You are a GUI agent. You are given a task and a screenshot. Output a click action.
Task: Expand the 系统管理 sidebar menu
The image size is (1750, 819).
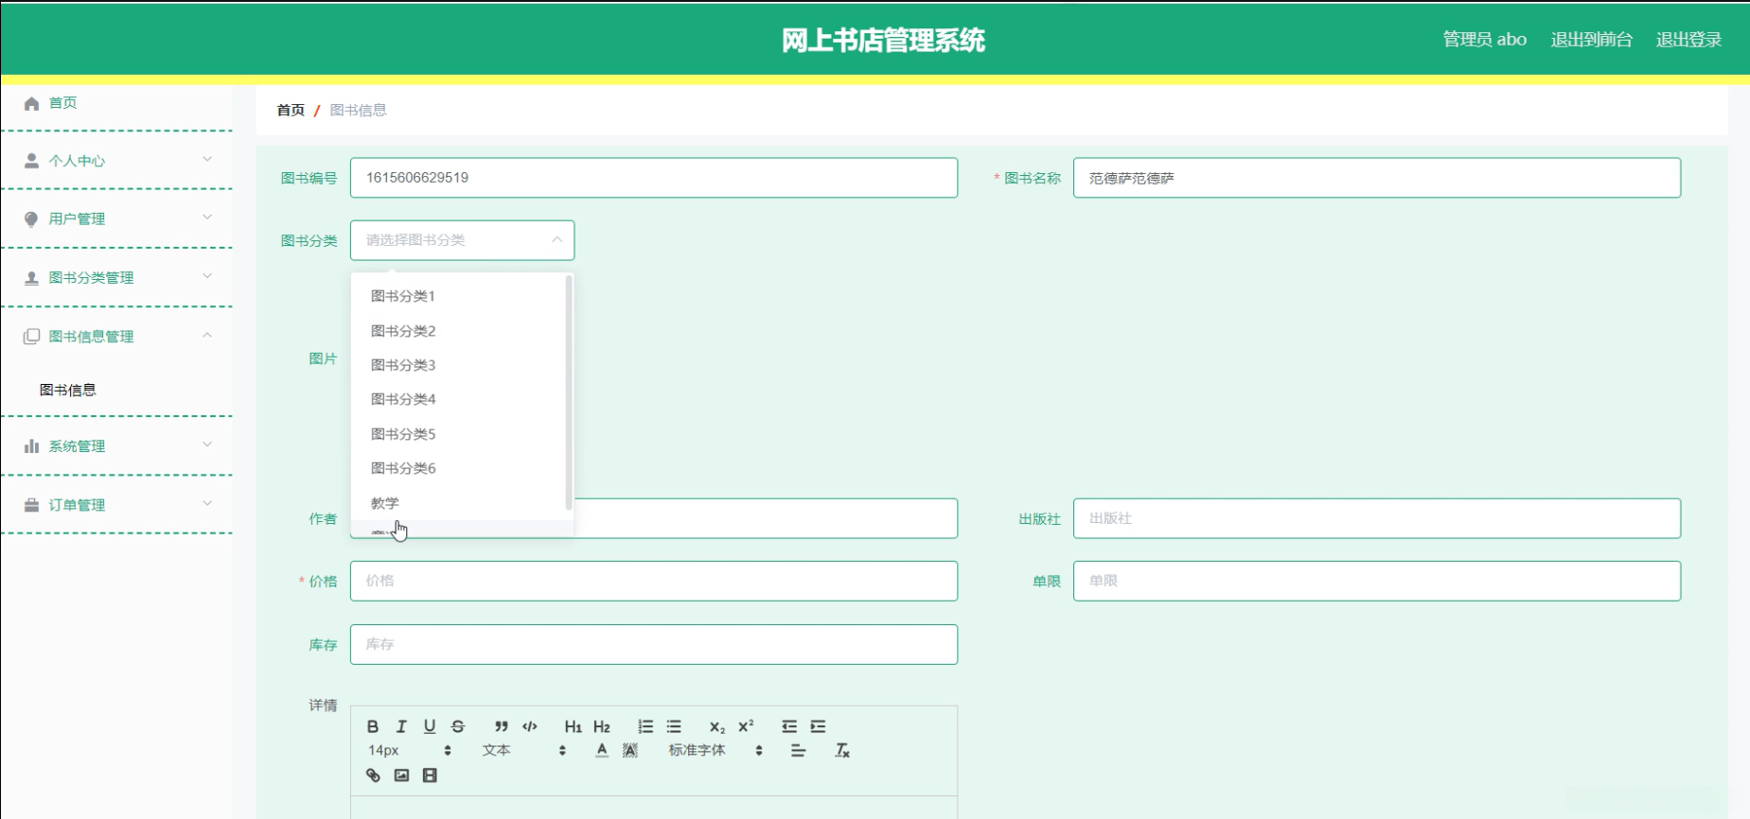pyautogui.click(x=117, y=445)
